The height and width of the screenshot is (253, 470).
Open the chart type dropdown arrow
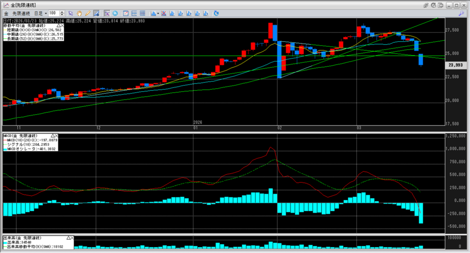(158, 13)
